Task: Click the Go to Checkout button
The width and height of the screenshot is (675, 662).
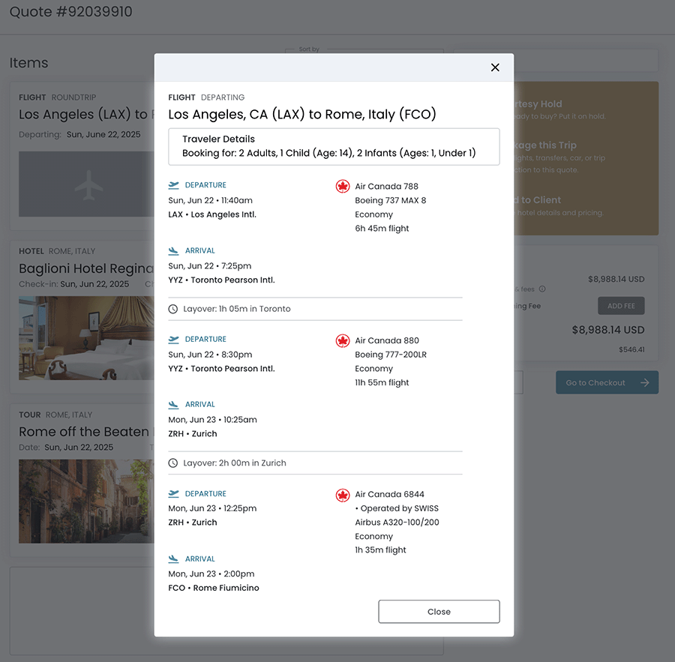Action: coord(607,382)
